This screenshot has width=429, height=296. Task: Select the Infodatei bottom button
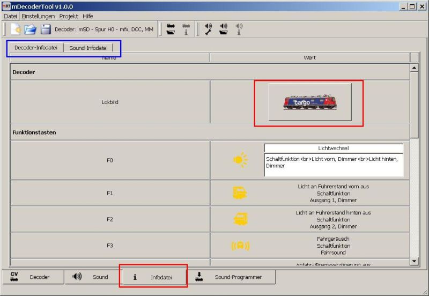pos(153,277)
